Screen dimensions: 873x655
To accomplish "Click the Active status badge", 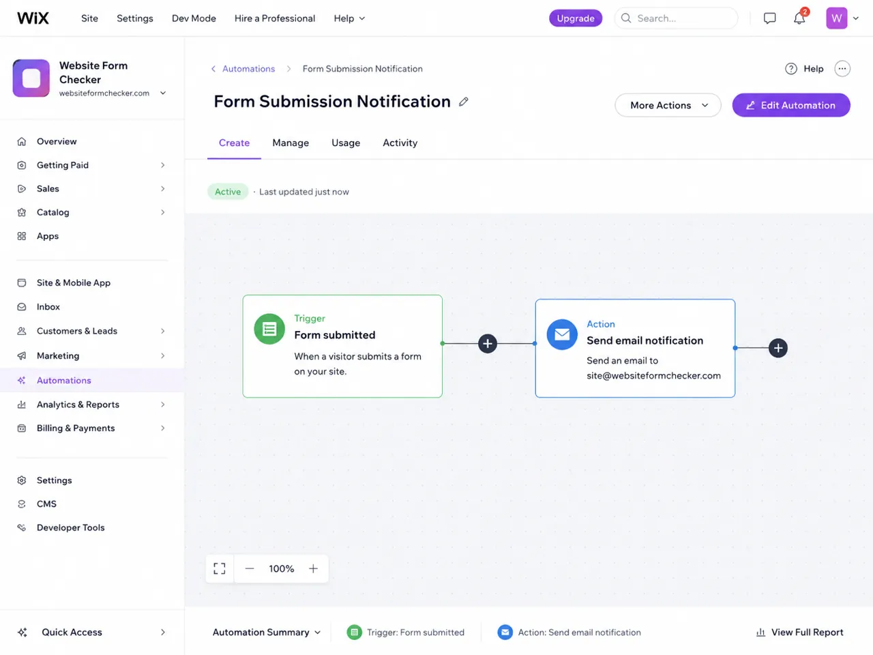I will click(x=228, y=192).
